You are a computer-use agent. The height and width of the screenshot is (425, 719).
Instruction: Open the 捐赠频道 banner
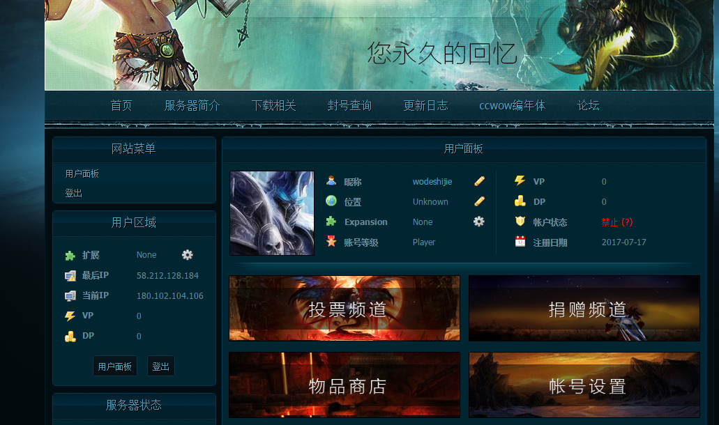coord(584,309)
